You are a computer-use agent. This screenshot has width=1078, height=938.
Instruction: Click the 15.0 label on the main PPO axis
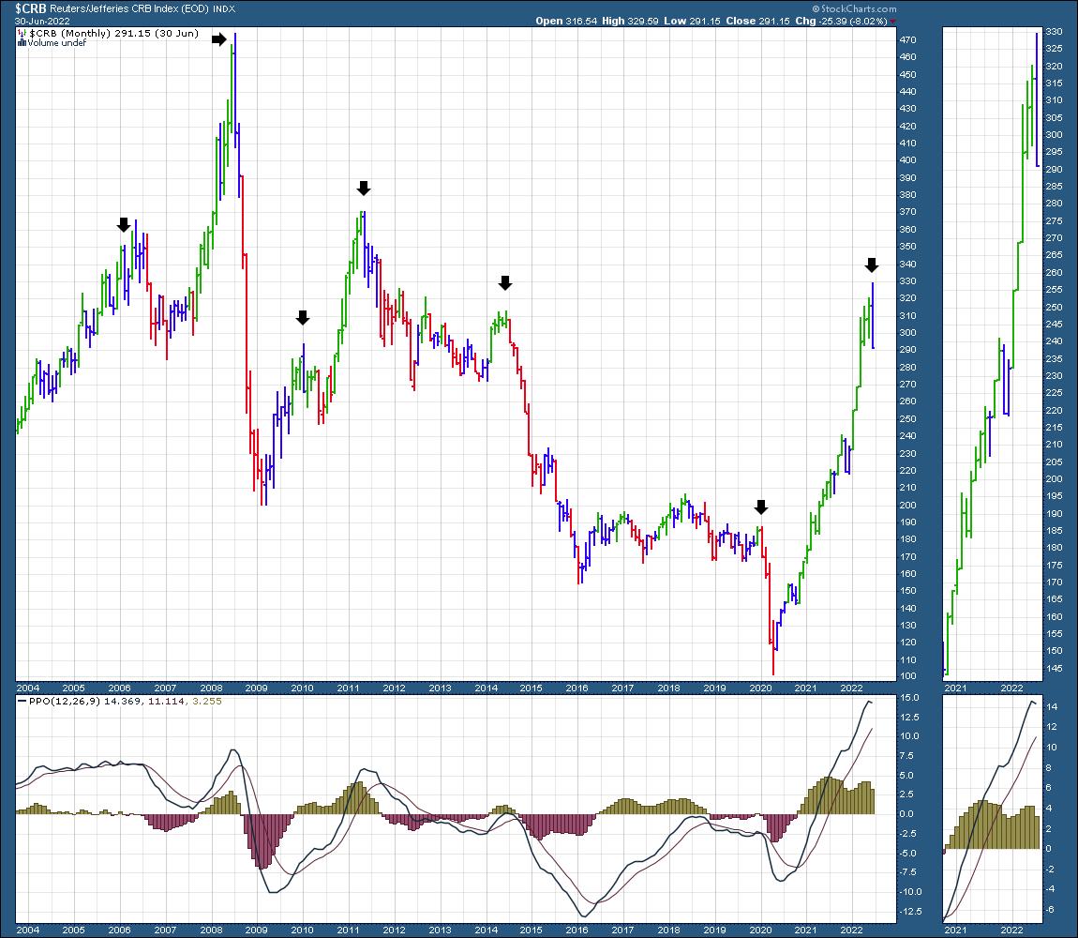point(909,697)
